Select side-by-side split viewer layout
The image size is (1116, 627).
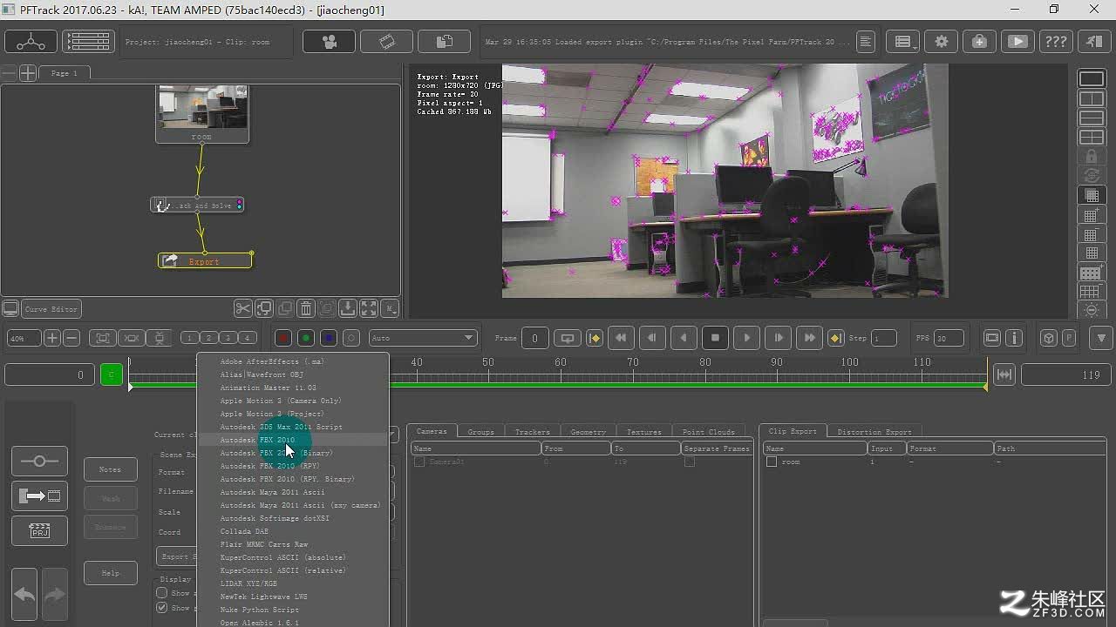coord(1092,98)
